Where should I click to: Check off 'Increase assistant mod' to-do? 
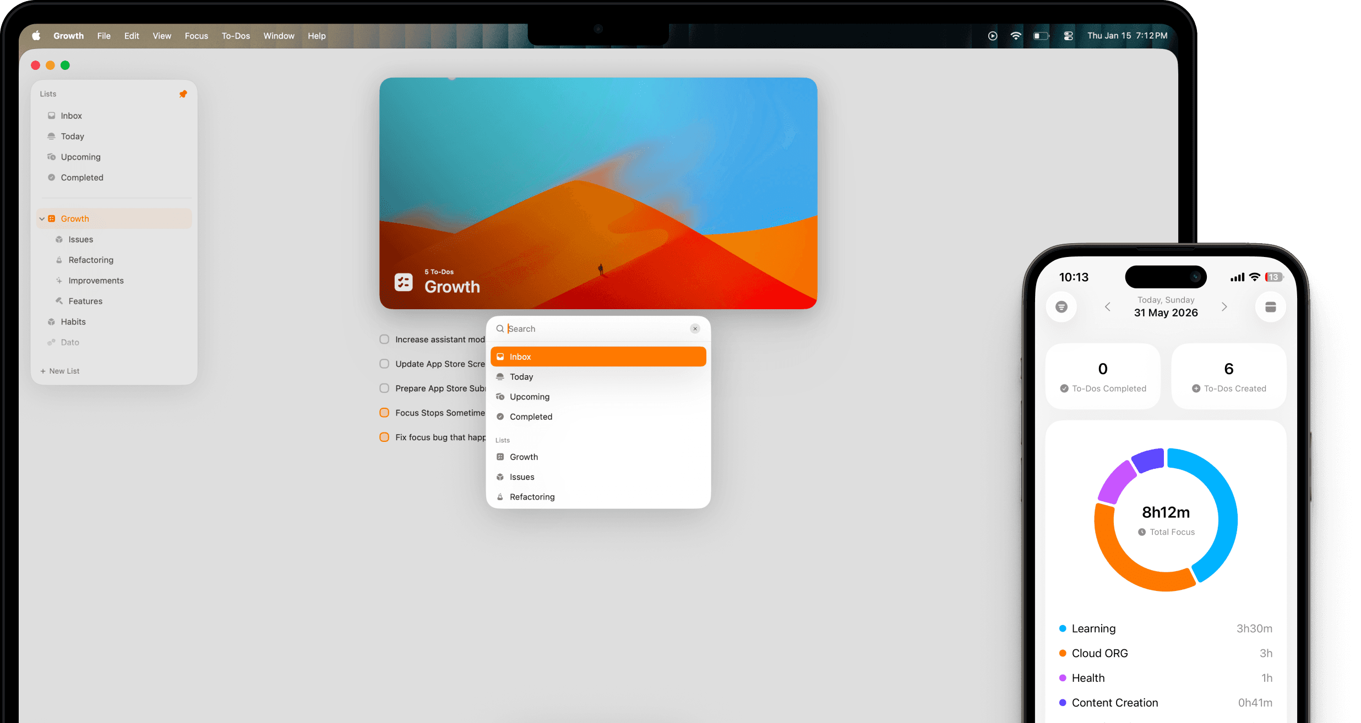point(384,339)
